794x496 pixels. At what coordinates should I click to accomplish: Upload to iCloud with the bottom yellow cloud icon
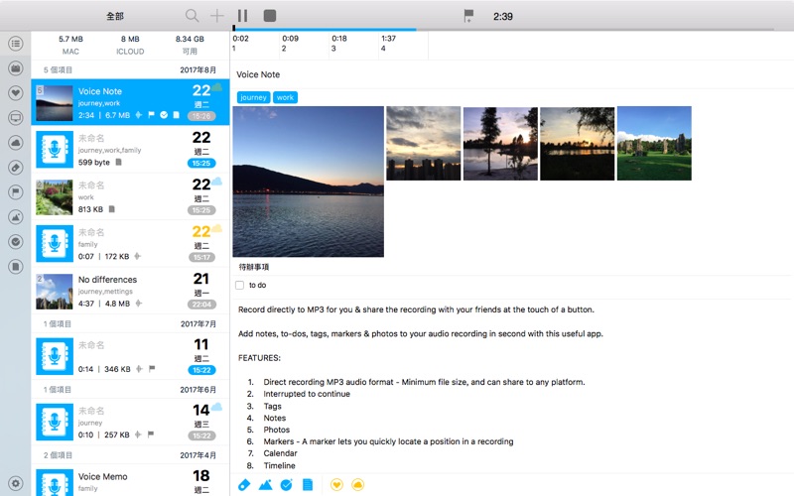coord(357,485)
